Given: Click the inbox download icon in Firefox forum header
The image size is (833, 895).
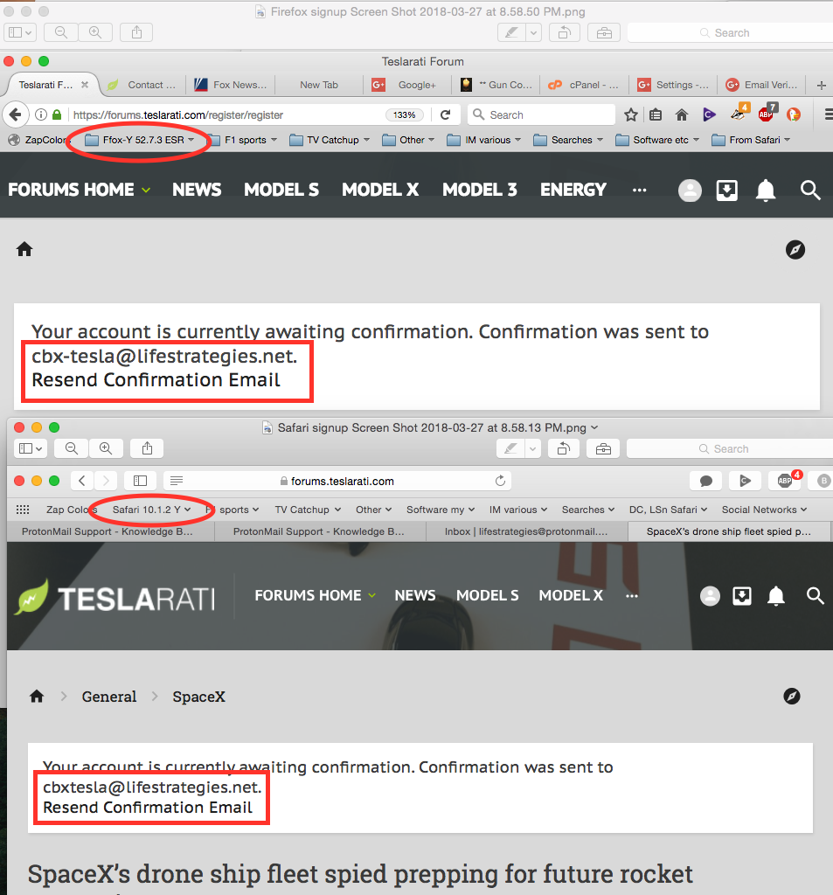Looking at the screenshot, I should (x=727, y=190).
